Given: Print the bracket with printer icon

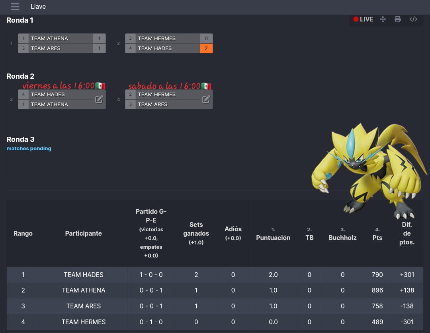Looking at the screenshot, I should pos(398,19).
